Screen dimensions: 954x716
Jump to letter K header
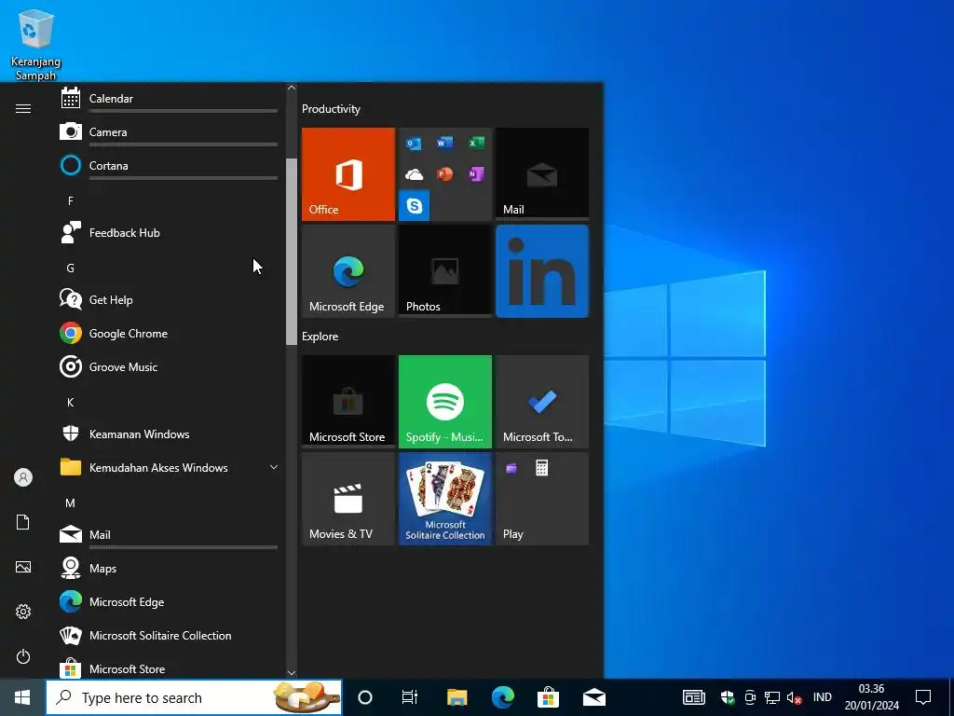tap(71, 403)
